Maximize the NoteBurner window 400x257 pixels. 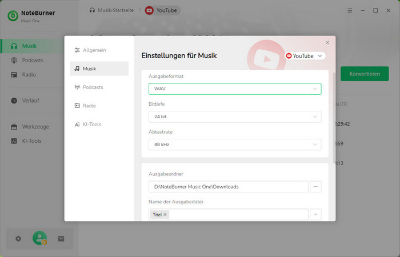tap(375, 10)
